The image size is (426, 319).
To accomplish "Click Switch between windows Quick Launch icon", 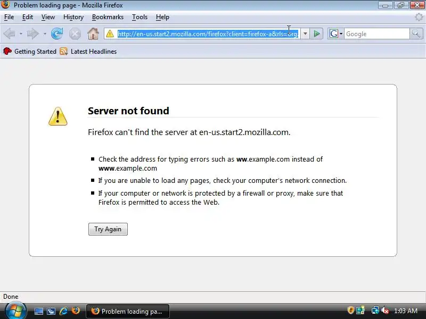I will point(51,311).
